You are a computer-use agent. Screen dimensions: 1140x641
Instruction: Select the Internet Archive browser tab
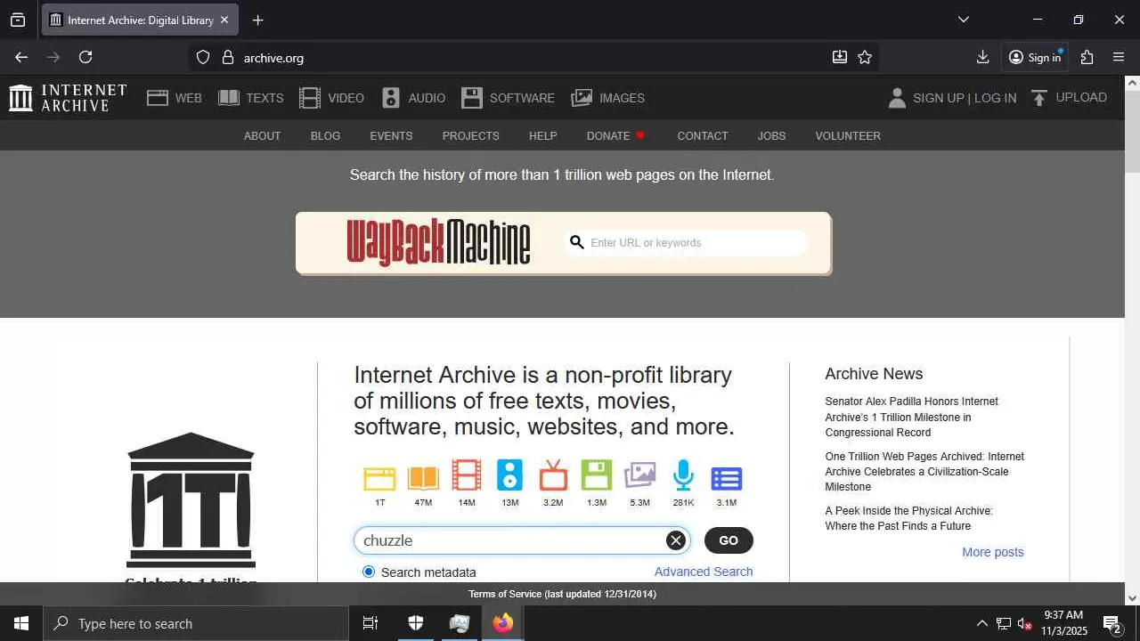coord(140,20)
